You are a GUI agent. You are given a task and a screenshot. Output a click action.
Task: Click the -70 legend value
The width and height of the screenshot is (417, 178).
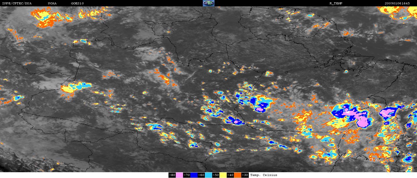[187, 175]
